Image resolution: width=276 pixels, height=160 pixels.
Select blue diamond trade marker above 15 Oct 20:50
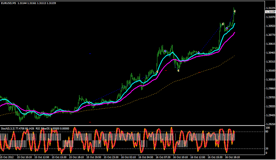pyautogui.click(x=89, y=103)
